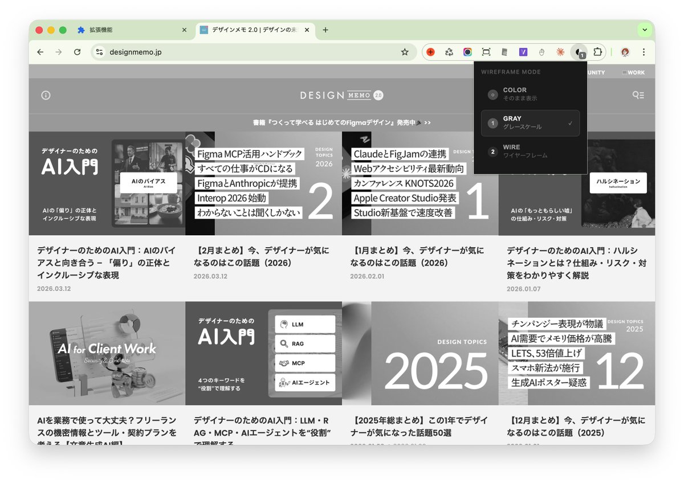Open AIのバイアス article thumbnail
Viewport: 684px width, 483px height.
click(x=107, y=183)
